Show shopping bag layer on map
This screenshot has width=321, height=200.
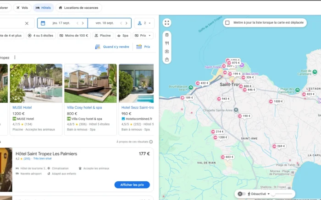167,59
